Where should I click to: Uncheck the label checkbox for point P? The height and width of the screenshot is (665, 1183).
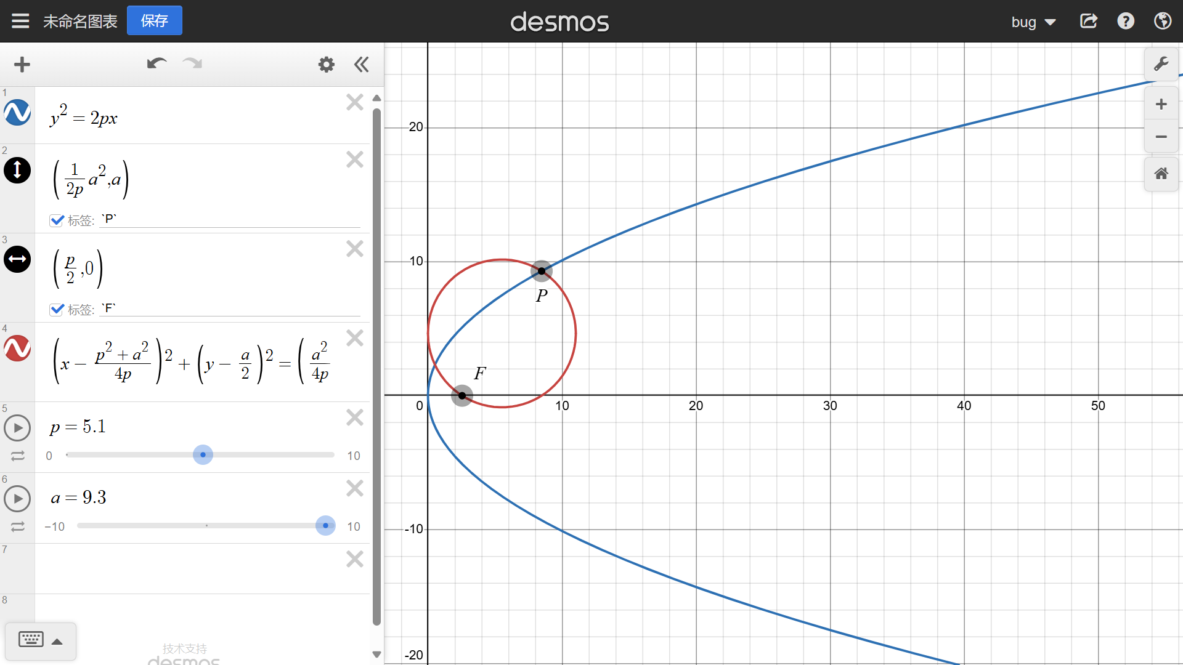(57, 220)
